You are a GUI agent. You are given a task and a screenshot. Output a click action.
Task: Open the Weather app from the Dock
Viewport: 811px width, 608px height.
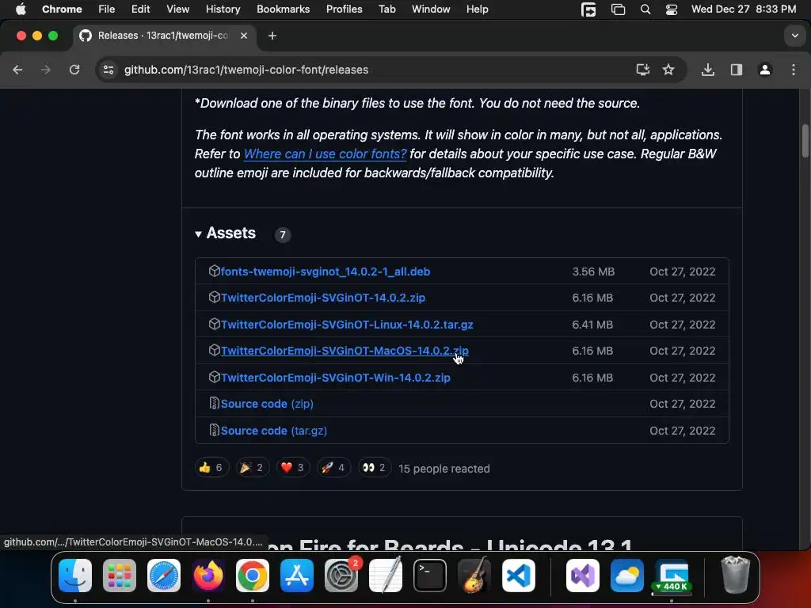627,576
